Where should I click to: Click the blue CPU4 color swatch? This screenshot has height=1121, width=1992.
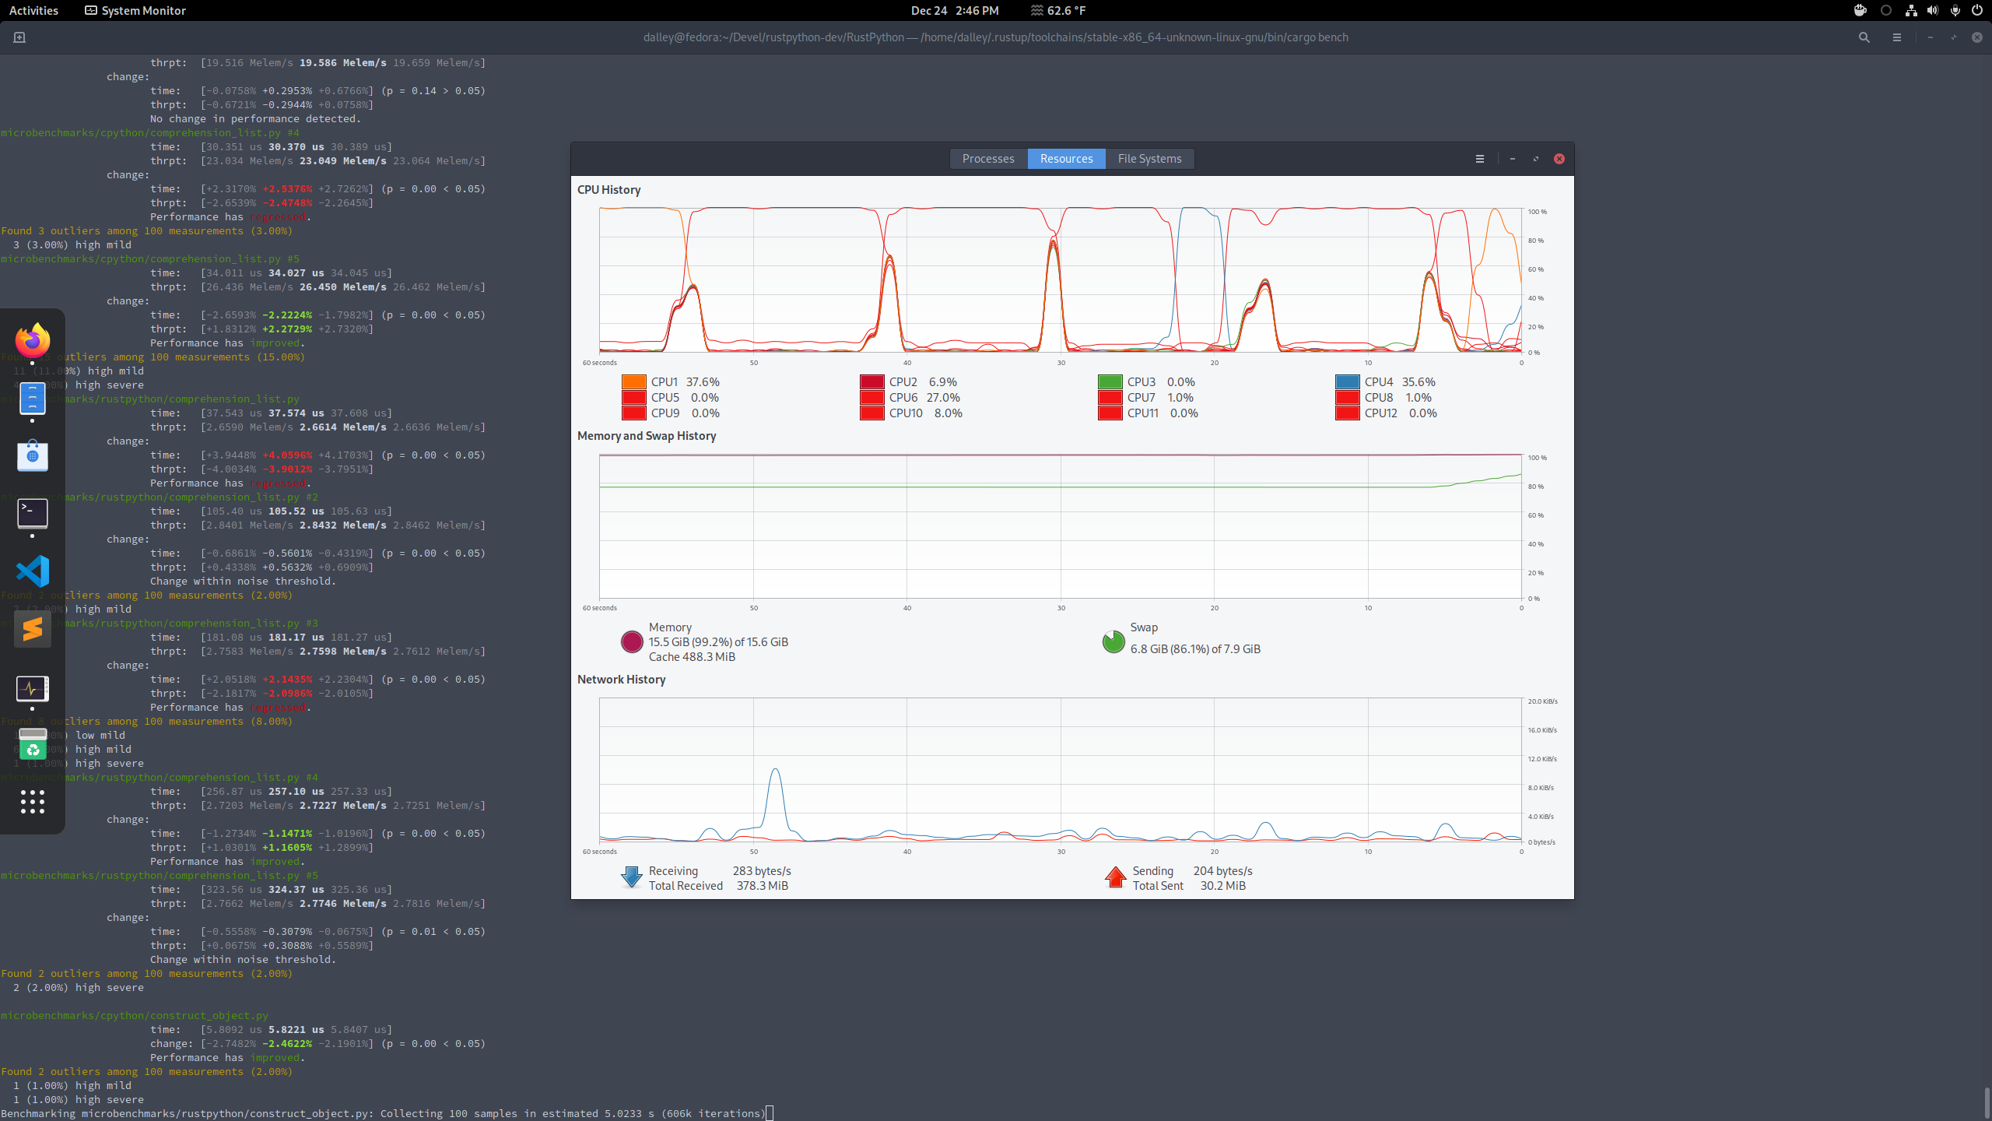coord(1346,381)
